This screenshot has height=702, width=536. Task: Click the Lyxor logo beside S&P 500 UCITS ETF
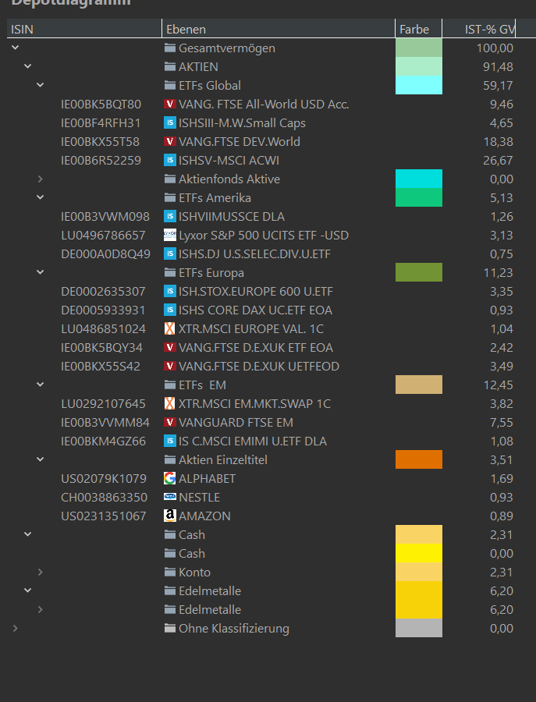(x=170, y=235)
